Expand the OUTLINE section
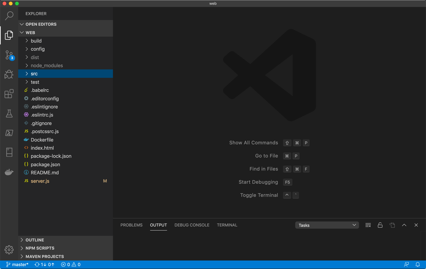This screenshot has height=269, width=426. pos(65,240)
